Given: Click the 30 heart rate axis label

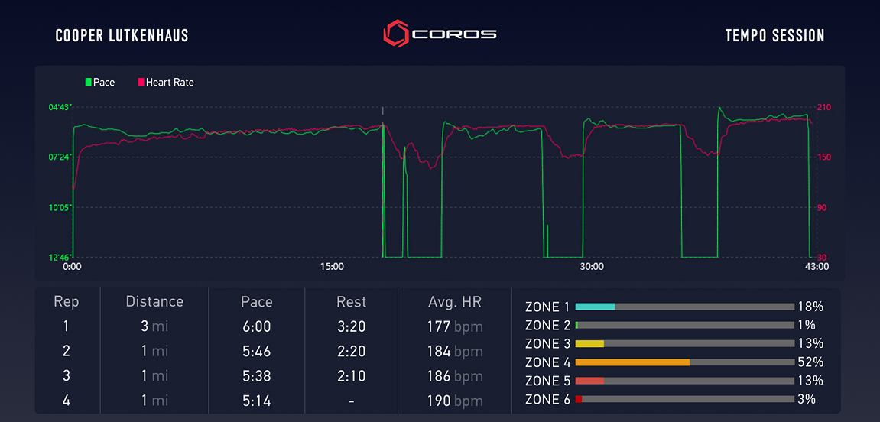Looking at the screenshot, I should point(822,258).
